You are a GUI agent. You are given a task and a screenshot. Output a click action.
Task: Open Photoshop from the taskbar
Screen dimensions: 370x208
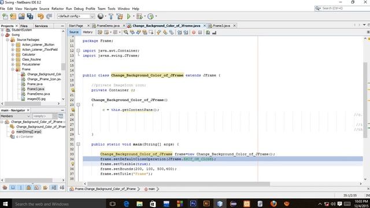193,204
